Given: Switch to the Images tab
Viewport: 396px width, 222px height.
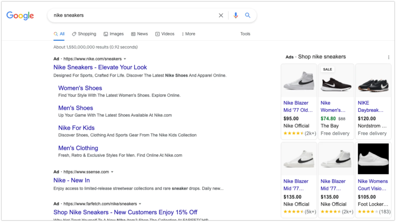Looking at the screenshot, I should [114, 34].
